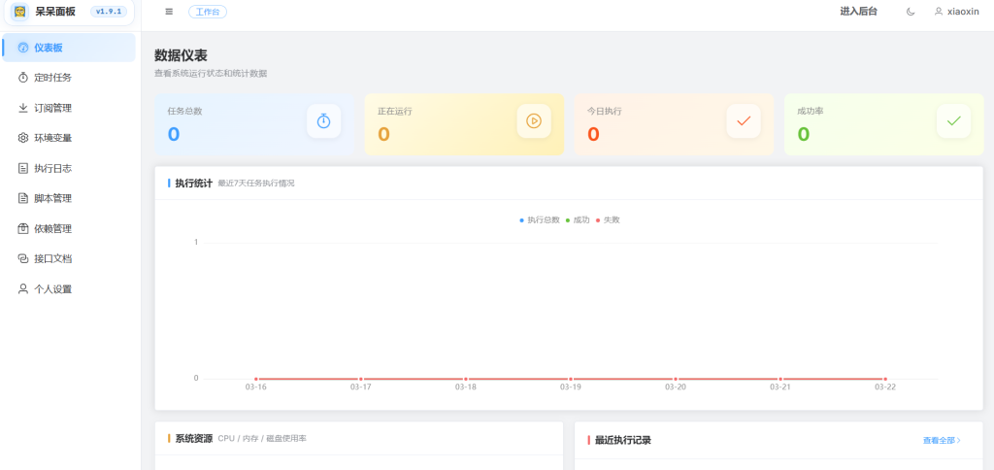This screenshot has height=470, width=994.
Task: Open 定时任务 in the sidebar
Action: [52, 78]
